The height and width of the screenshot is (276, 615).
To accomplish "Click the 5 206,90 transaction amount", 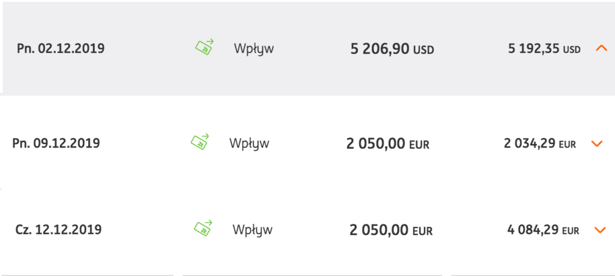I will click(380, 49).
